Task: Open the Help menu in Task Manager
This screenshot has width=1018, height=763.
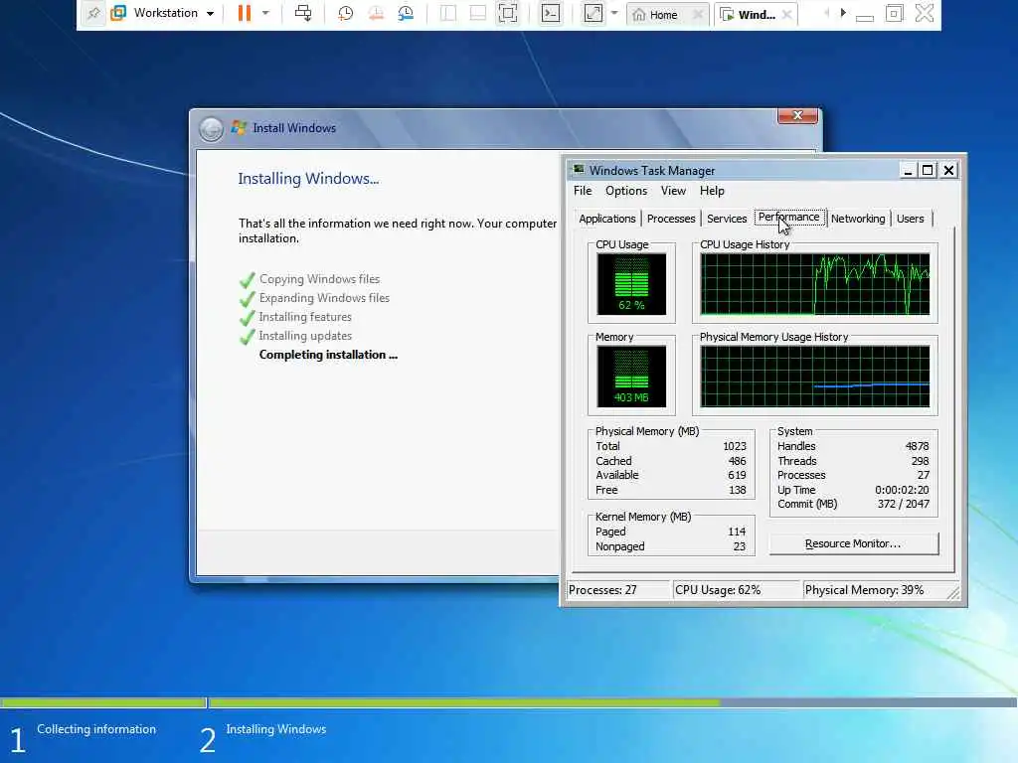Action: point(712,191)
